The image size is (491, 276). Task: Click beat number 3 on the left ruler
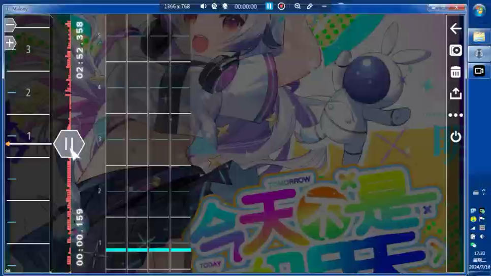28,49
